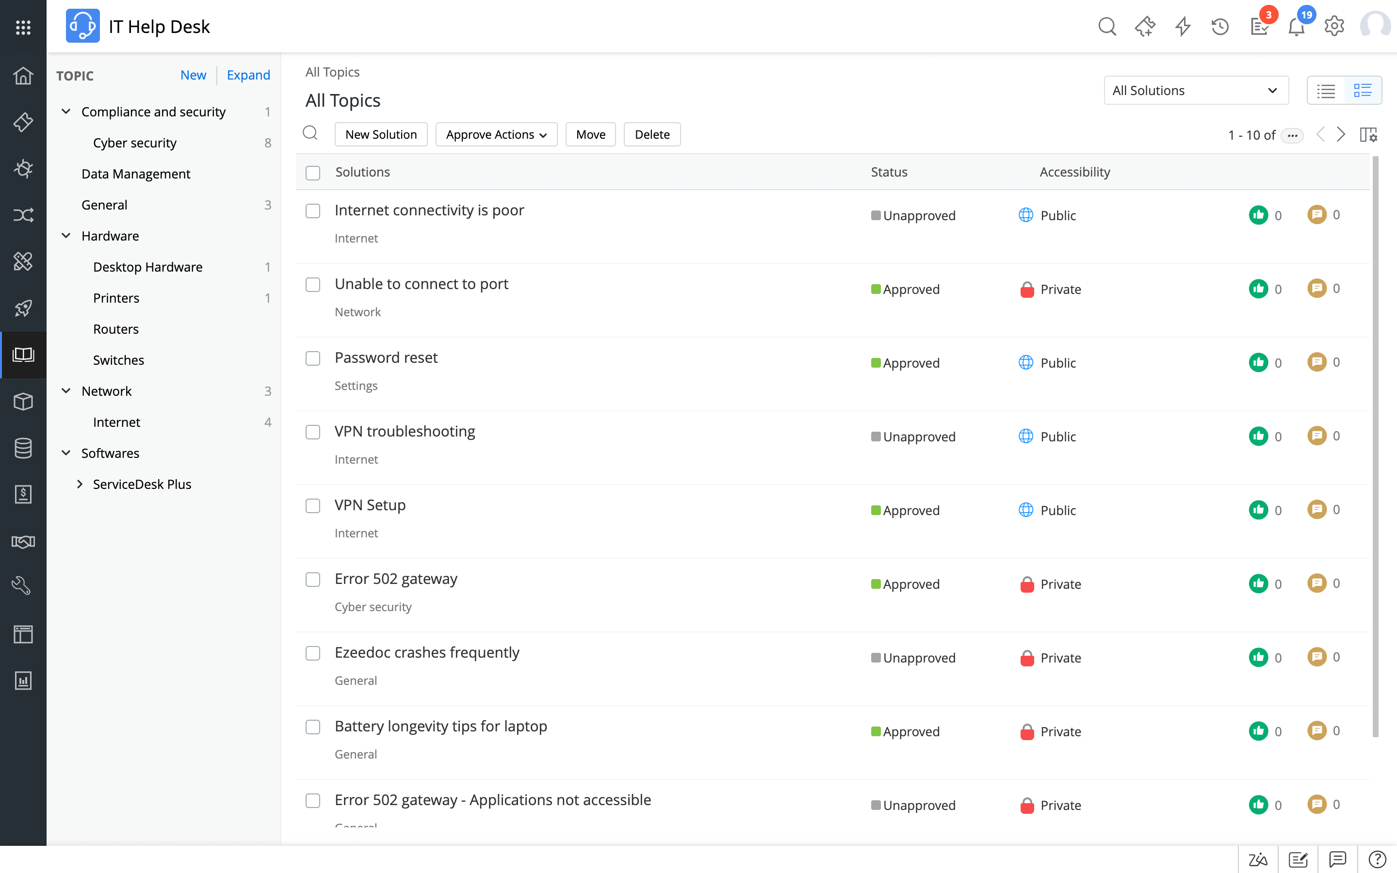The image size is (1397, 873).
Task: Click the Approve Actions dropdown button
Action: 495,134
